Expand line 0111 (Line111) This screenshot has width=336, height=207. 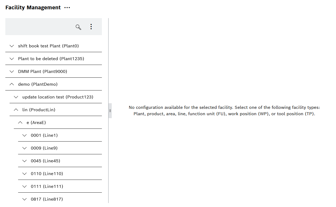[x=24, y=186]
